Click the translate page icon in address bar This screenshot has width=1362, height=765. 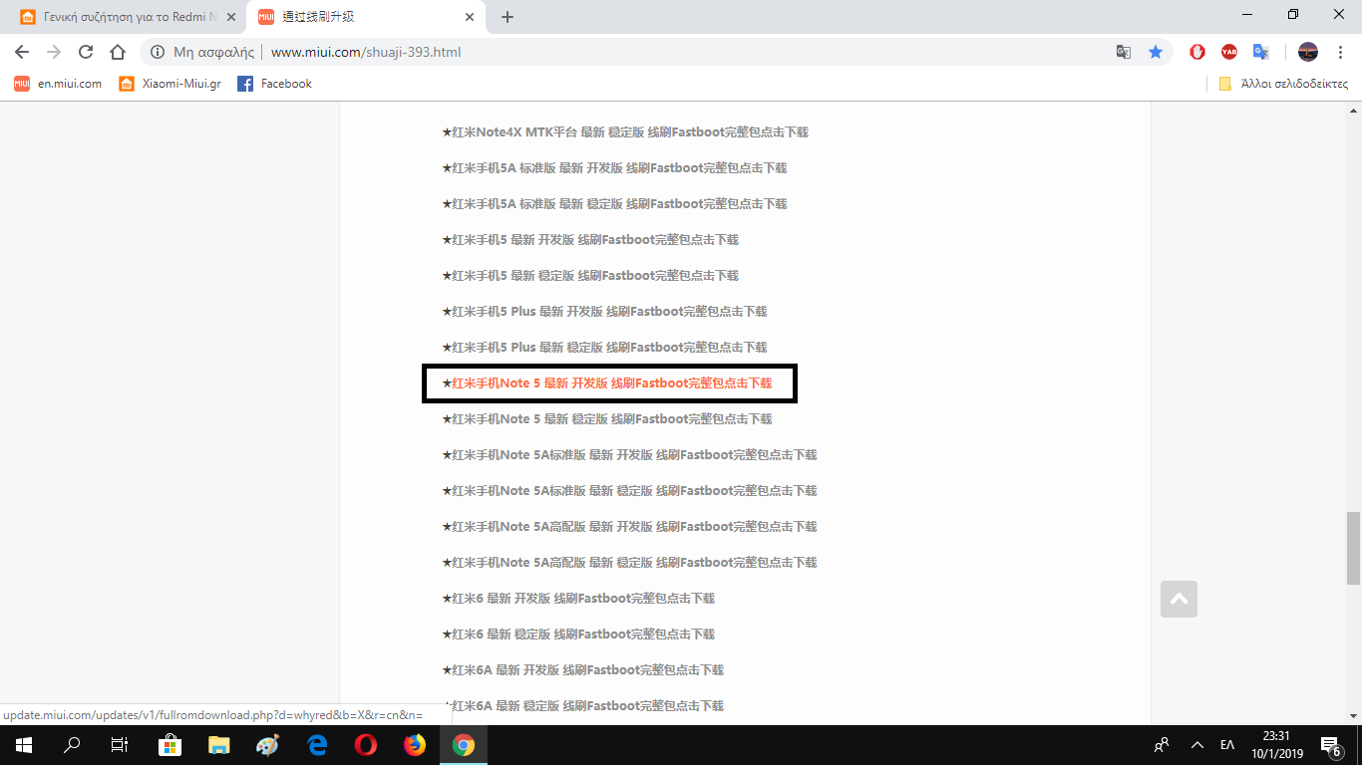pos(1124,52)
